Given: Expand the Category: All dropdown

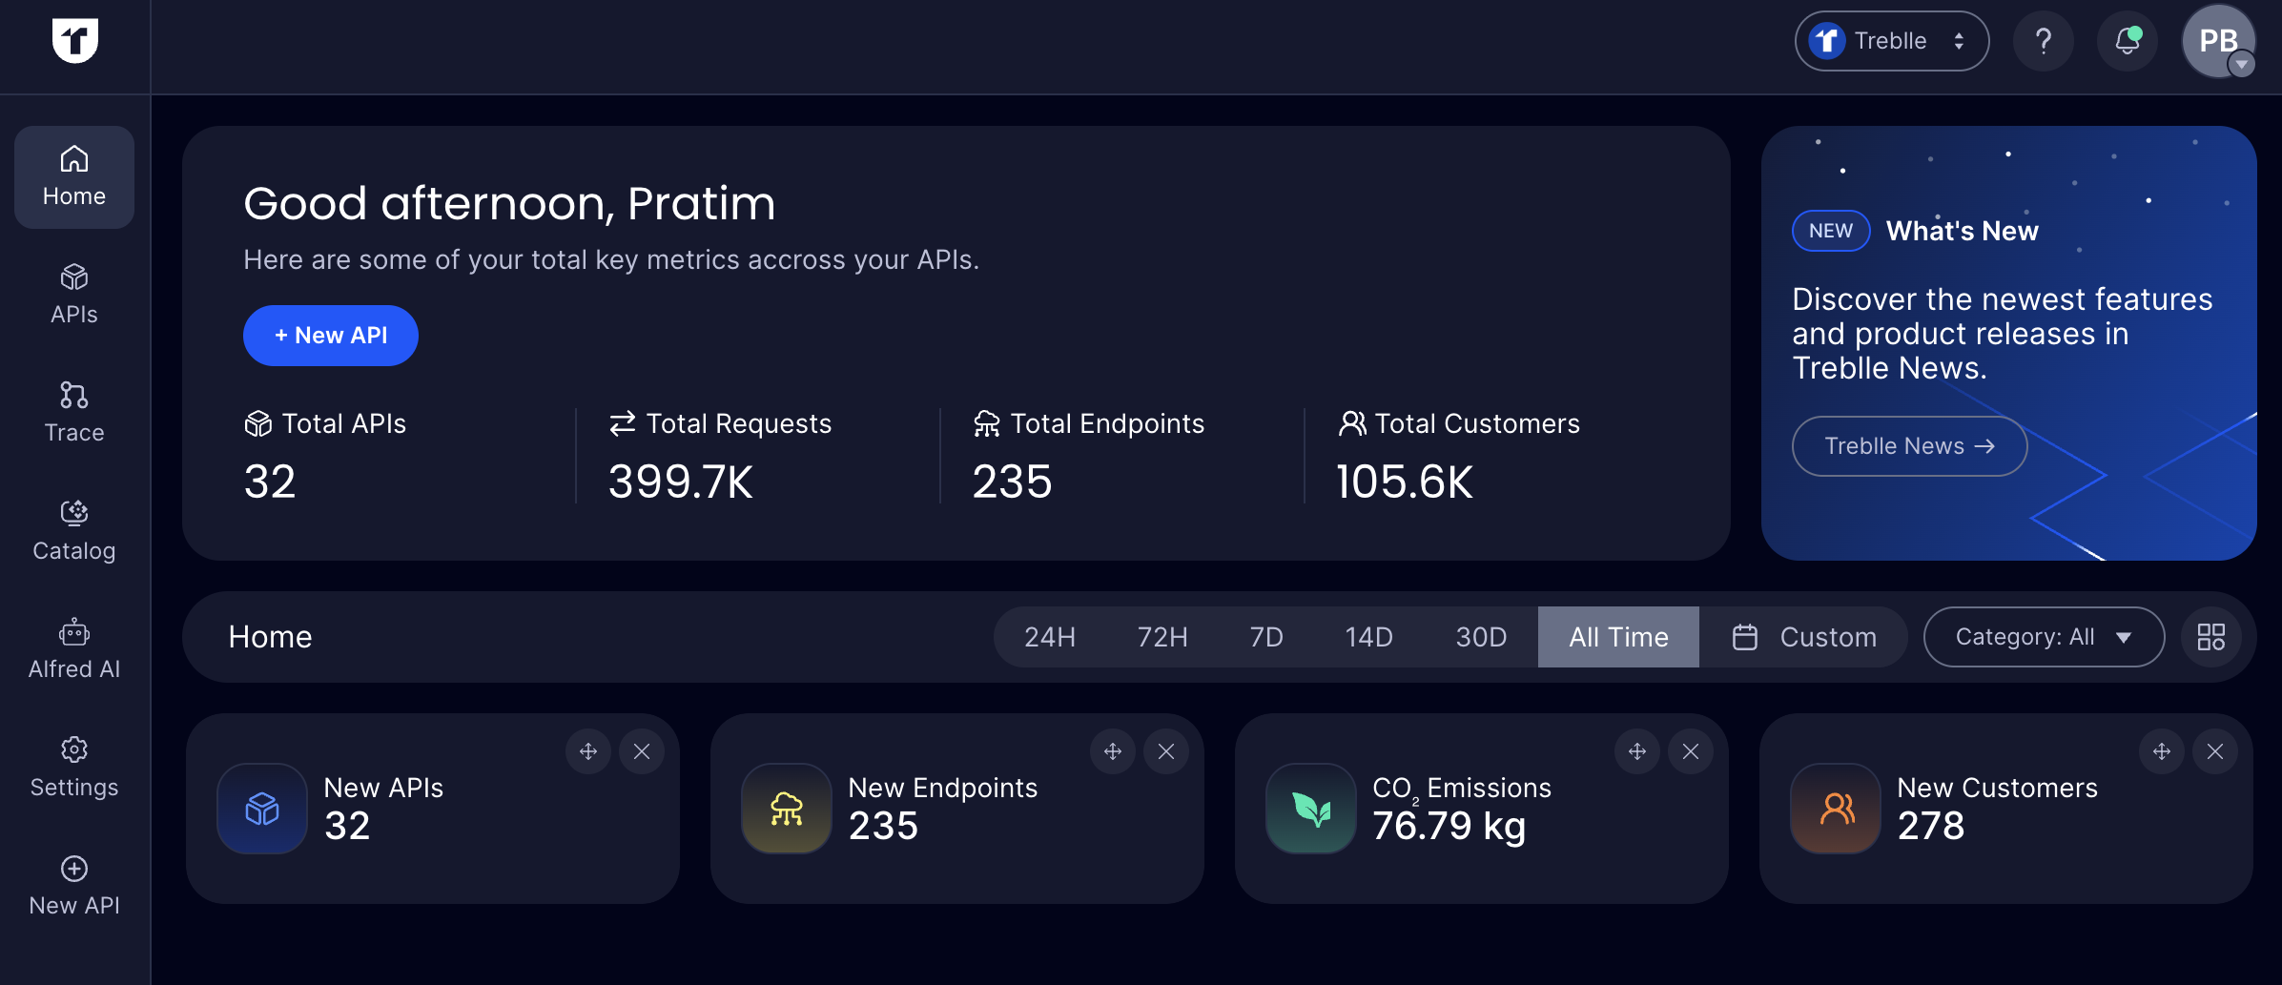Looking at the screenshot, I should point(2043,637).
